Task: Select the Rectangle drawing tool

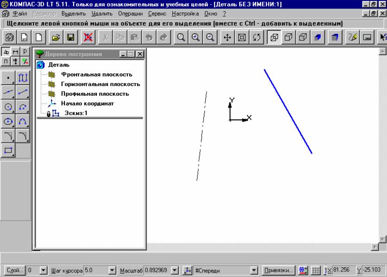Action: 8,150
